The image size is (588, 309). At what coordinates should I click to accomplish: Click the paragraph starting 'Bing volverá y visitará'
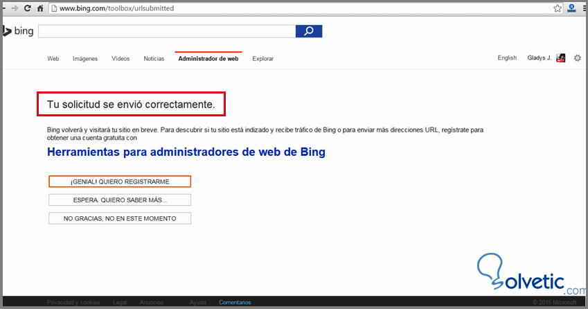point(265,134)
